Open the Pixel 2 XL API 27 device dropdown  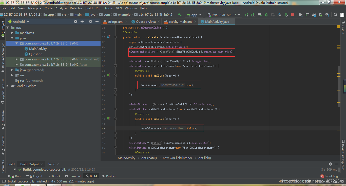(x=223, y=15)
